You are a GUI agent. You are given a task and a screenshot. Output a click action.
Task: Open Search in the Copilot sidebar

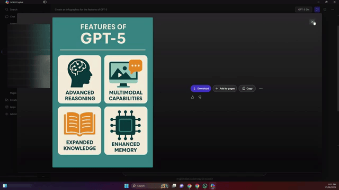(12, 9)
